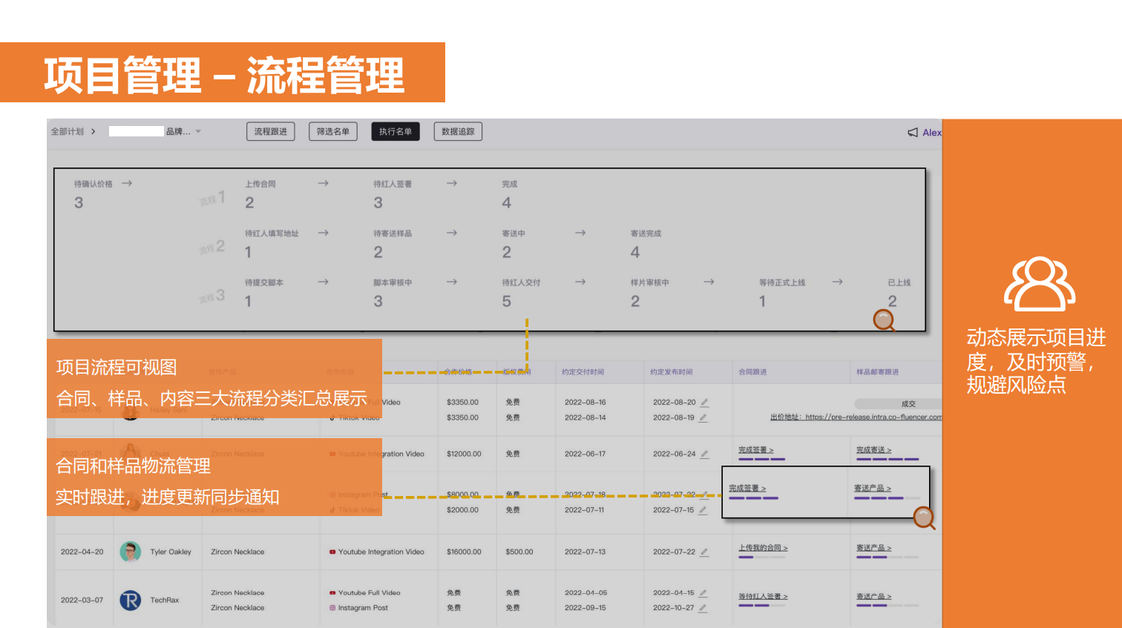This screenshot has width=1122, height=628.
Task: Open the Alex notification message icon top right
Action: [912, 131]
